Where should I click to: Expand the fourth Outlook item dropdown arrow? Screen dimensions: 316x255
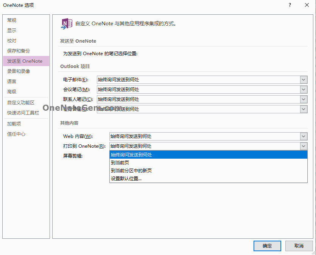click(x=304, y=109)
